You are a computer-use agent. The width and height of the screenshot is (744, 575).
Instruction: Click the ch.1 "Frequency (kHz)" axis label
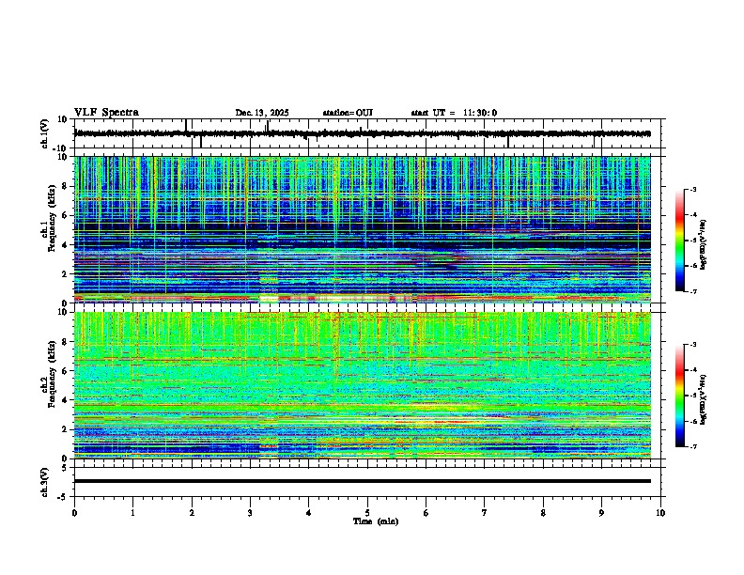tap(52, 219)
